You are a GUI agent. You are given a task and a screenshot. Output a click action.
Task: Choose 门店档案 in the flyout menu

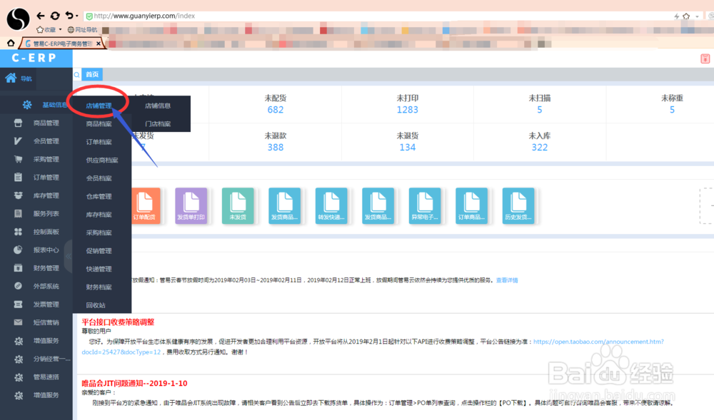tap(158, 123)
